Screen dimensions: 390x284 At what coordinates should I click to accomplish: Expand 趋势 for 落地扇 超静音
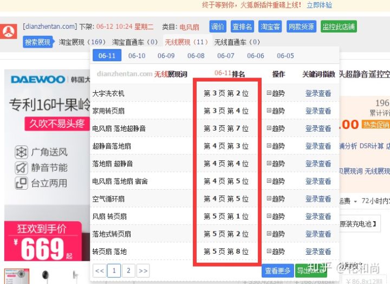[x=276, y=164]
